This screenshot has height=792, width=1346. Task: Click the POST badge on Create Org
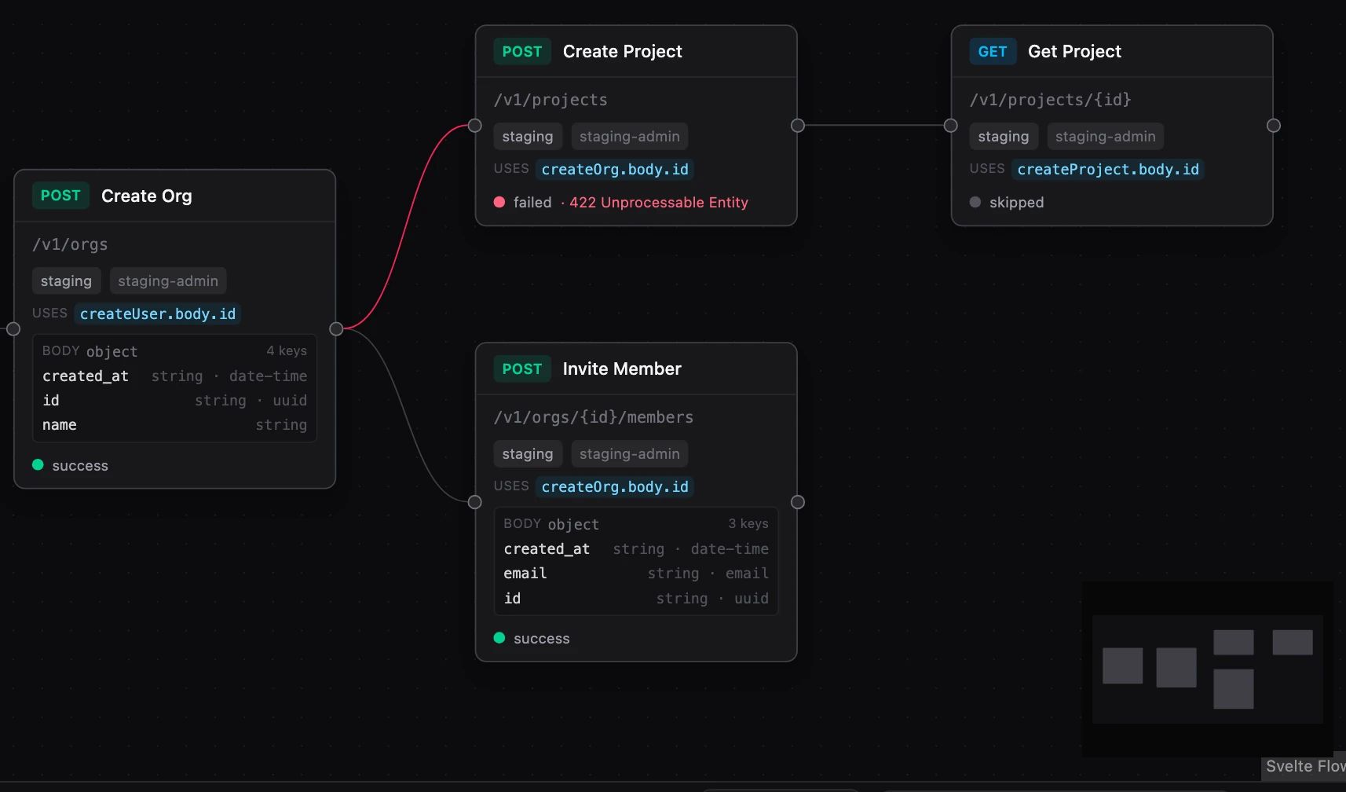pyautogui.click(x=60, y=196)
